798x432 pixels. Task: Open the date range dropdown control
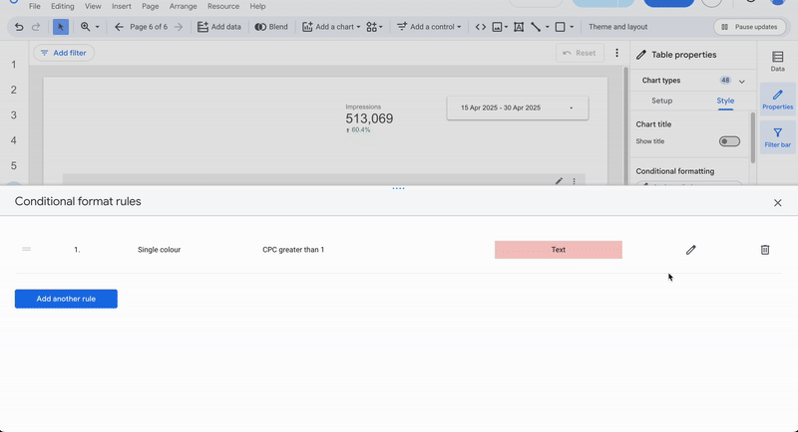[x=518, y=108]
